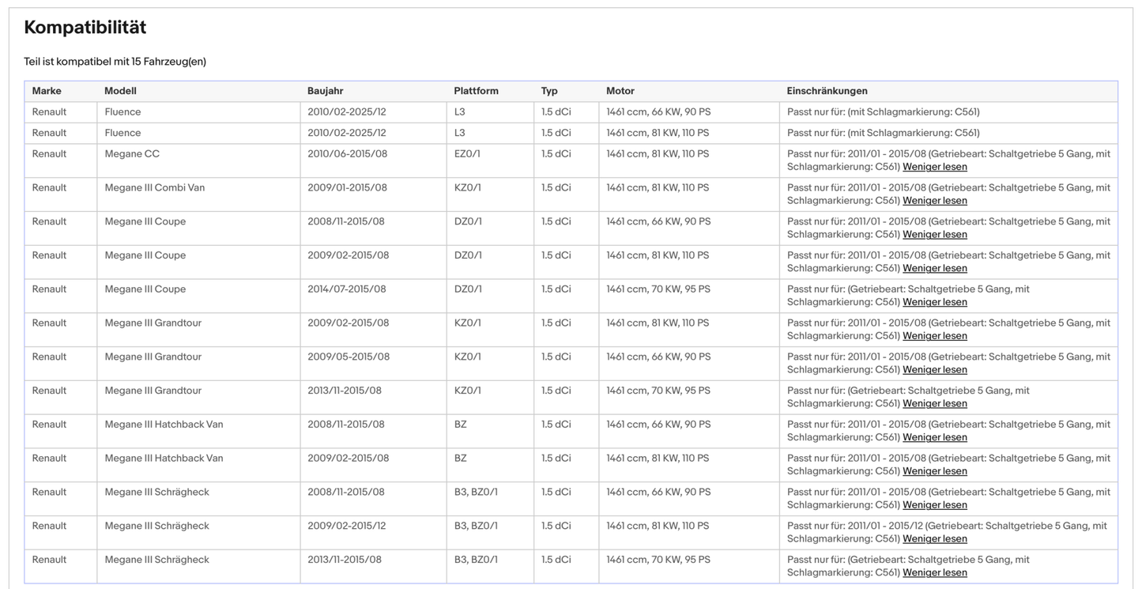Click the Modell column header
1142x589 pixels.
[120, 91]
